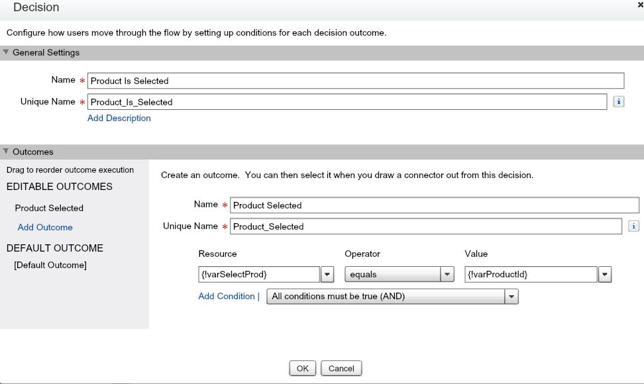This screenshot has width=644, height=384.
Task: Click info icon beside outcome Unique Name
Action: 633,226
